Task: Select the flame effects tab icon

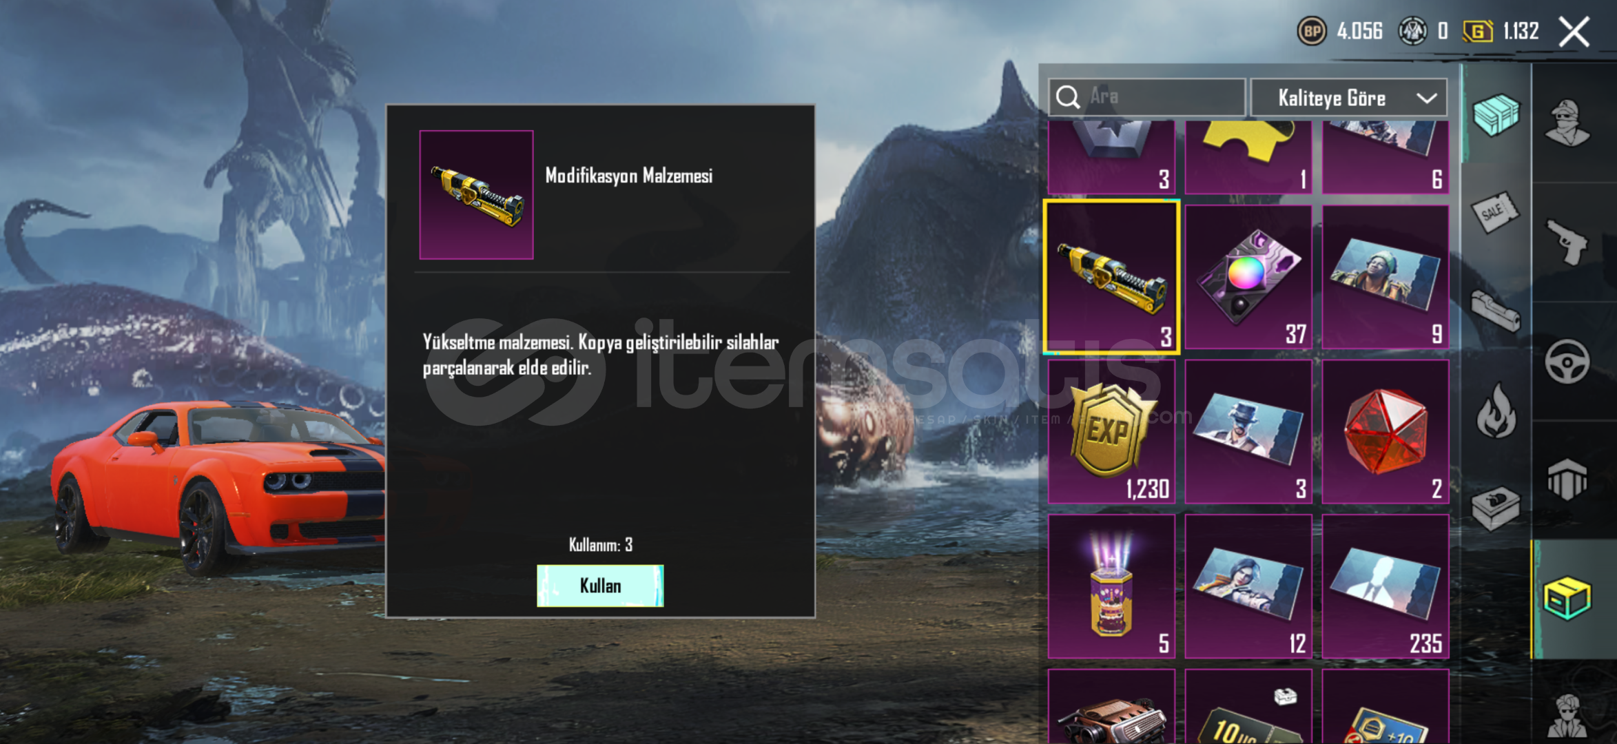Action: click(x=1495, y=410)
